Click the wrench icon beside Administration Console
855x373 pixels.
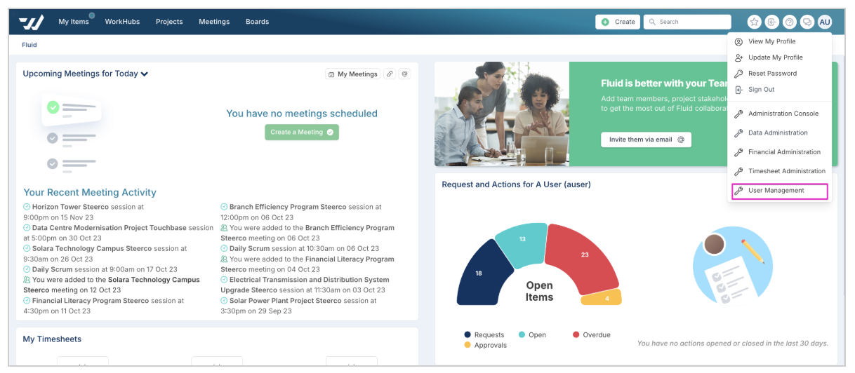tap(738, 114)
